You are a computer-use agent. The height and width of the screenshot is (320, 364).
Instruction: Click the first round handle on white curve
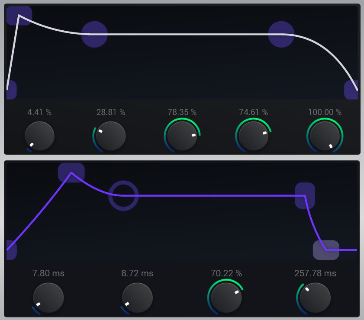[x=94, y=34]
